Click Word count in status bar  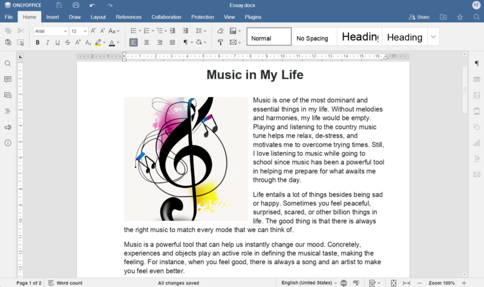pos(65,283)
